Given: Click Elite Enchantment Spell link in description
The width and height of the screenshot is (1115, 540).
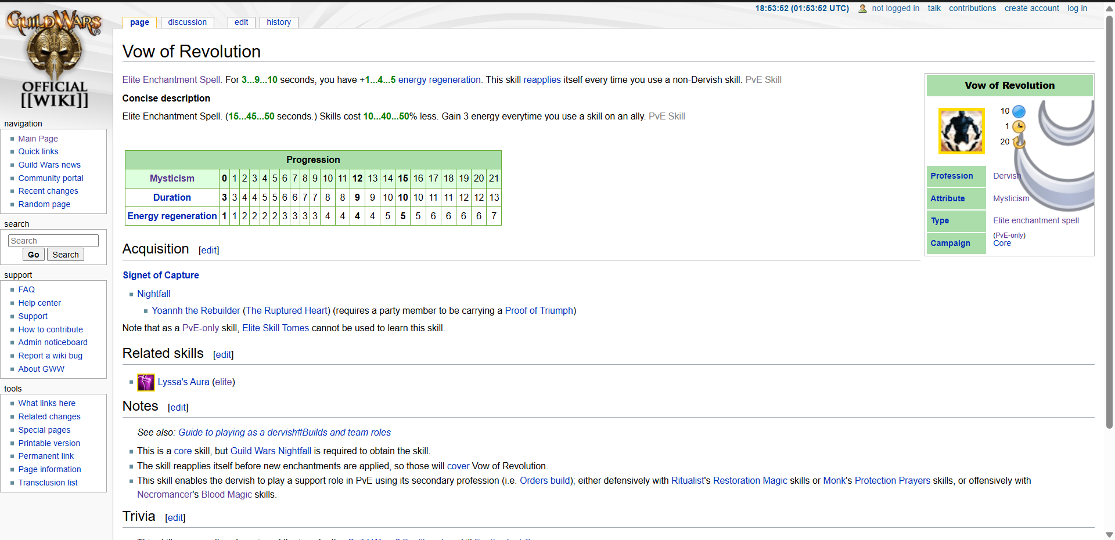Looking at the screenshot, I should coord(171,79).
